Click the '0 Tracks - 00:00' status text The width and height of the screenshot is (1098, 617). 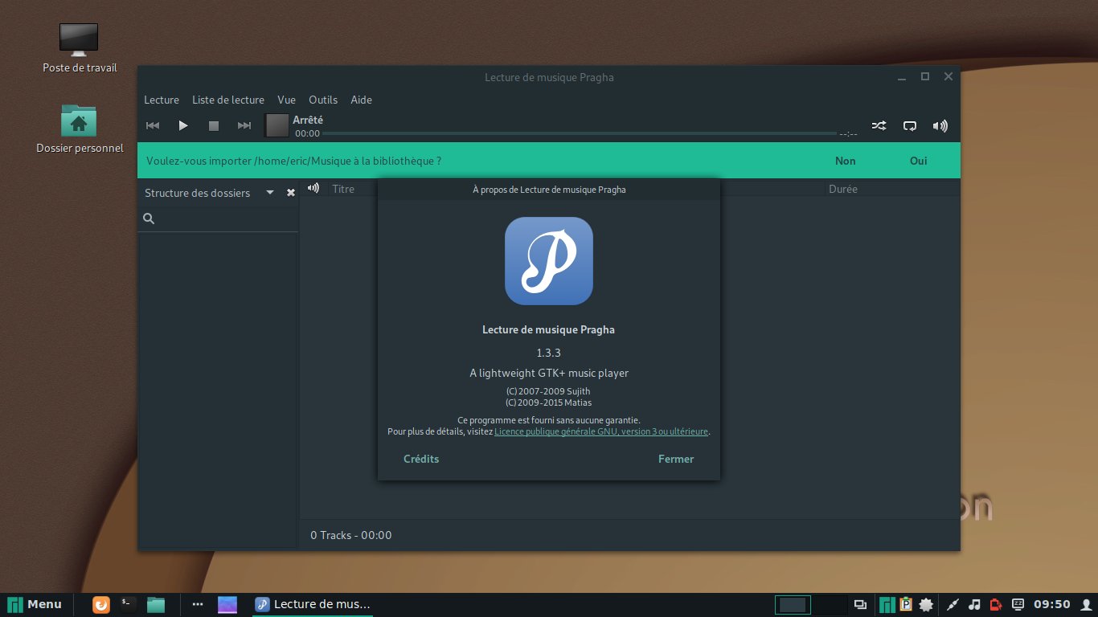[x=351, y=535]
